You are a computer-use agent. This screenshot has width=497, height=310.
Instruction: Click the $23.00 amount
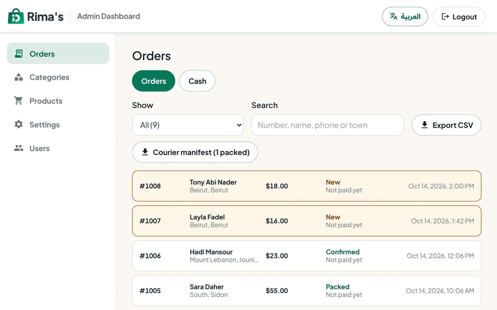[277, 256]
